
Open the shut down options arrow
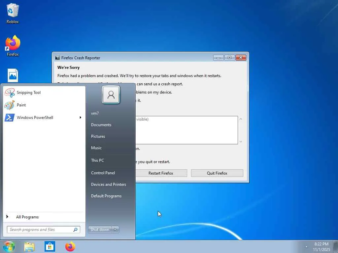pos(115,230)
